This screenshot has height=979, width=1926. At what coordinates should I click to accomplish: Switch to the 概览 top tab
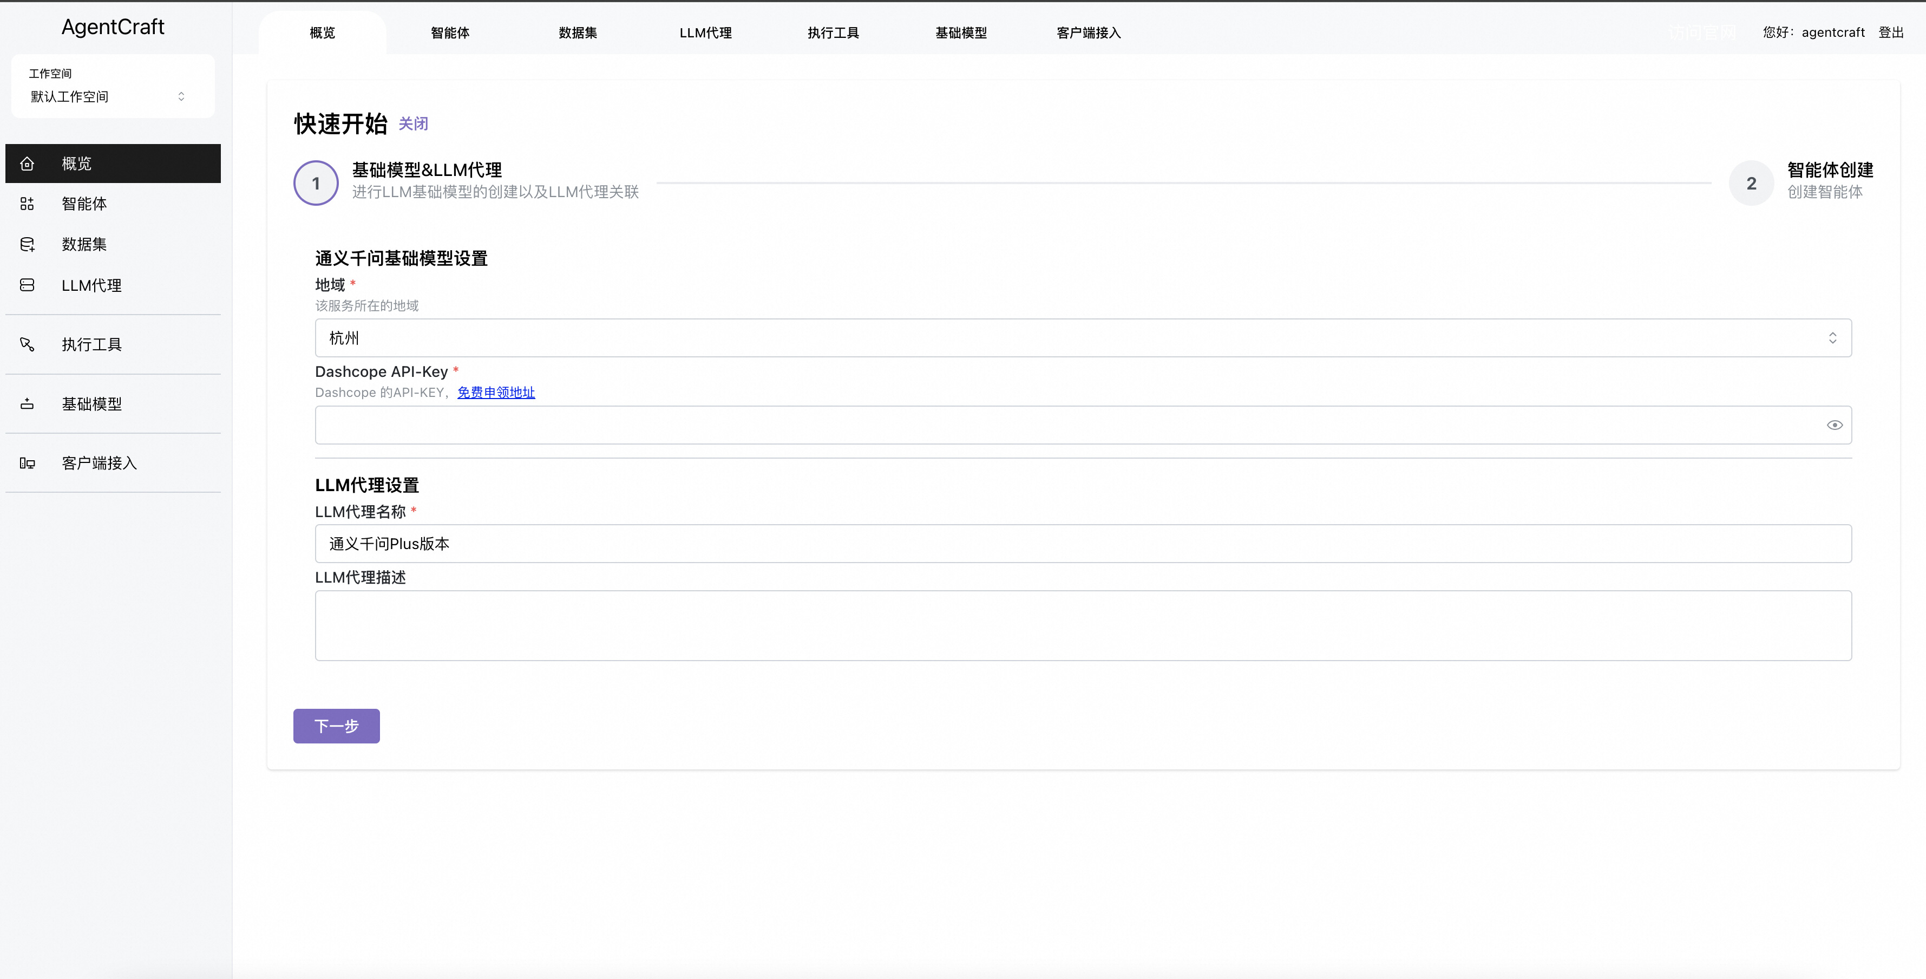coord(322,33)
